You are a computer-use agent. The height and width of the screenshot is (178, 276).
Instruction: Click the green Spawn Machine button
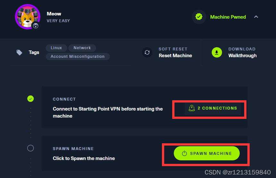tap(207, 153)
